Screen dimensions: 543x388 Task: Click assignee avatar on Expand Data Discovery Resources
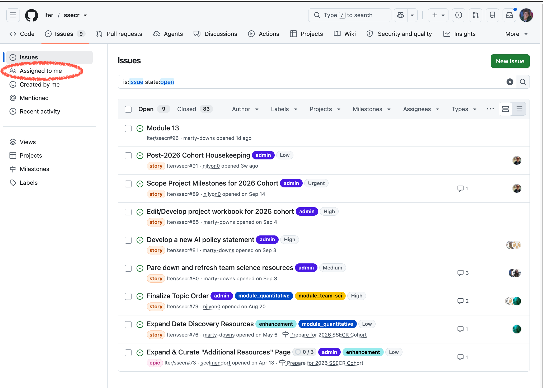tap(517, 329)
